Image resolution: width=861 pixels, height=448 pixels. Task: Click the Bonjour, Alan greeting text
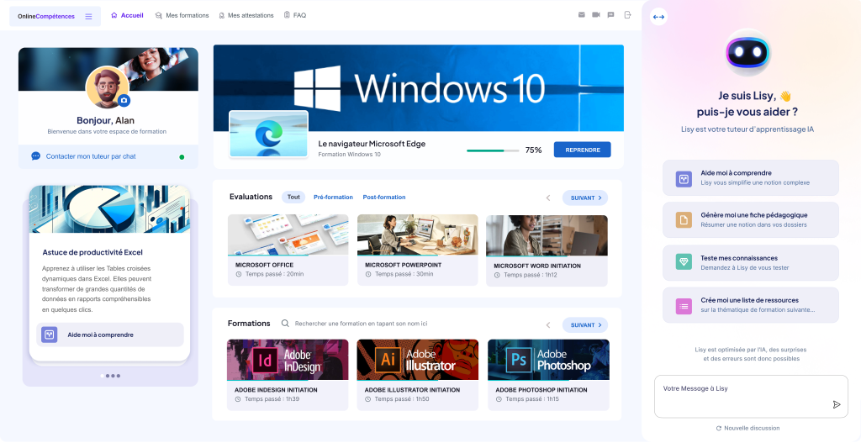(105, 120)
